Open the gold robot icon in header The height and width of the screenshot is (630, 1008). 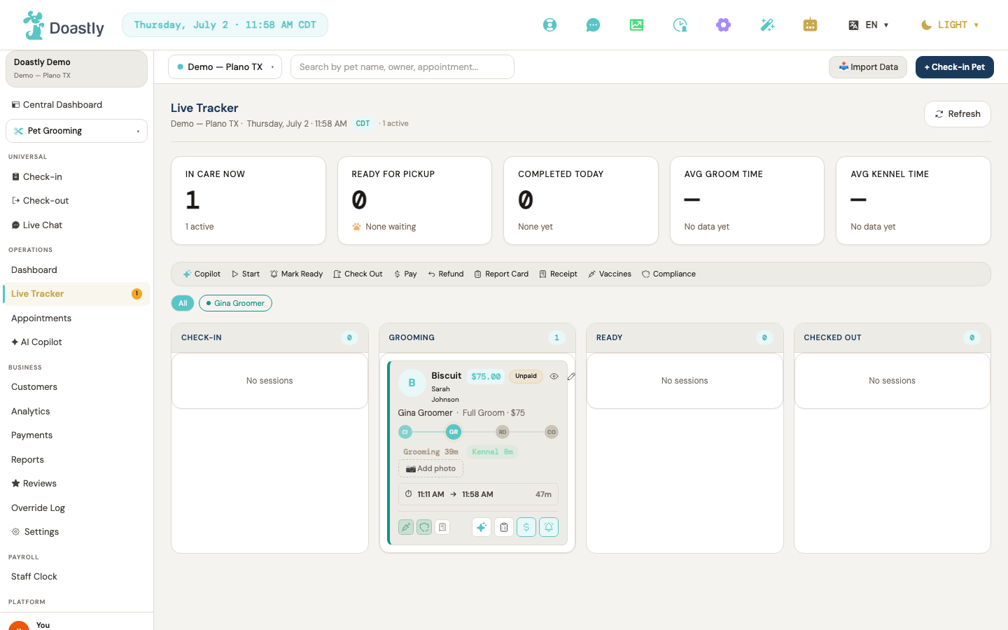click(810, 25)
